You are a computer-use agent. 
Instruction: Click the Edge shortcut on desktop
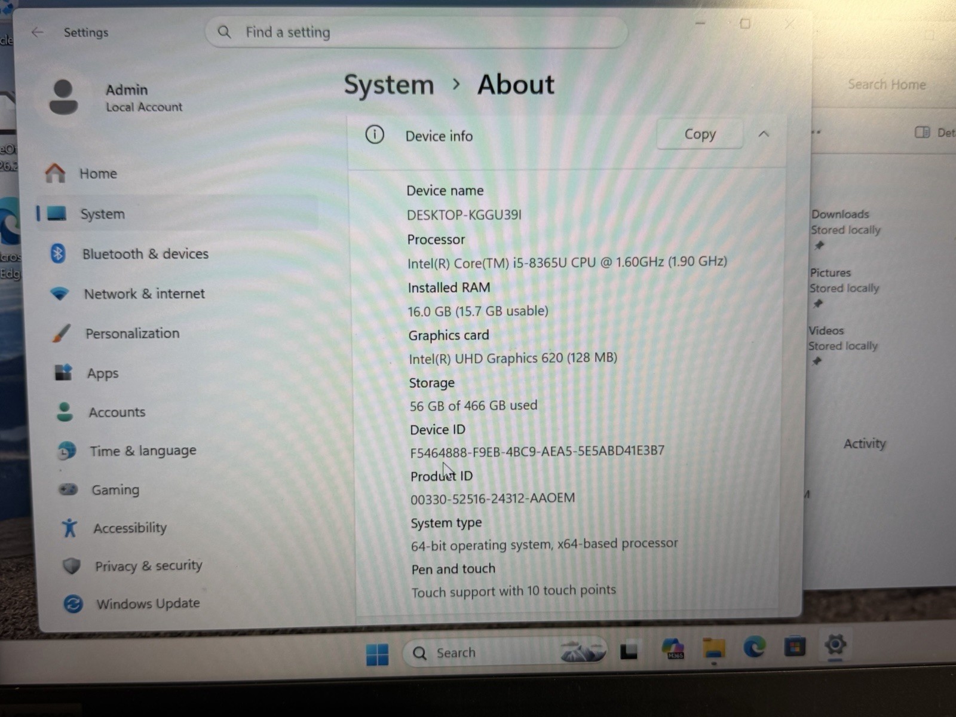pos(11,239)
